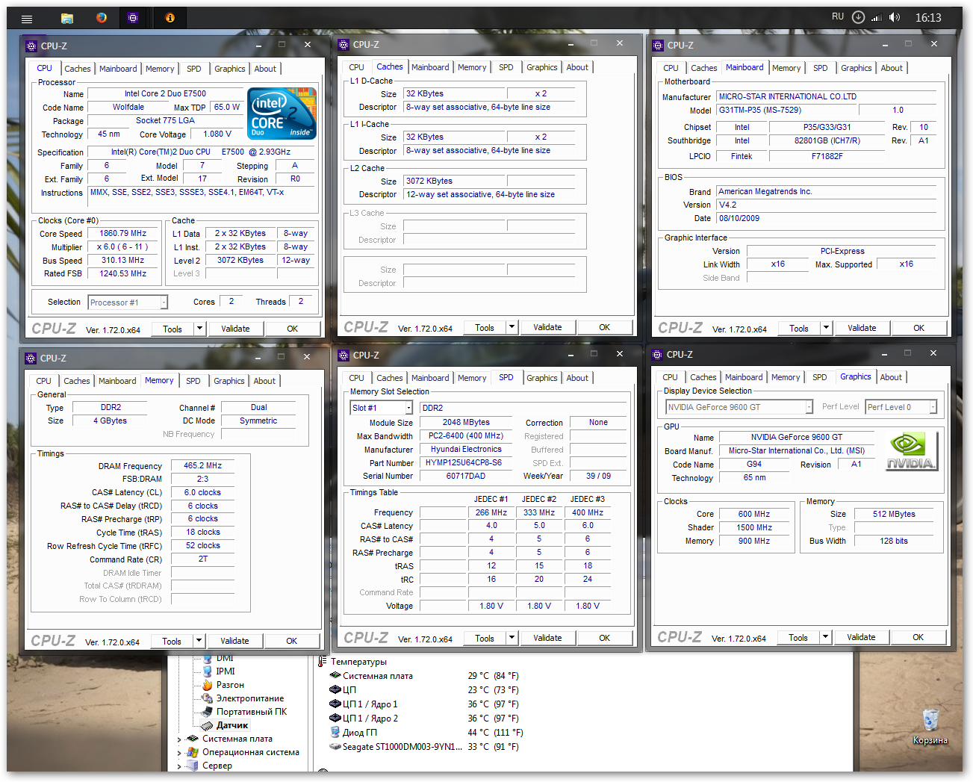Select the Разгон flame item in tree
Viewport: 973px width, 782px height.
click(x=230, y=685)
